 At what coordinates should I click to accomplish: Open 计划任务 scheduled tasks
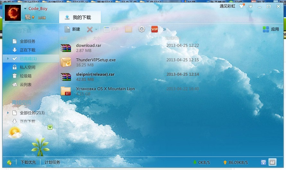pyautogui.click(x=52, y=162)
